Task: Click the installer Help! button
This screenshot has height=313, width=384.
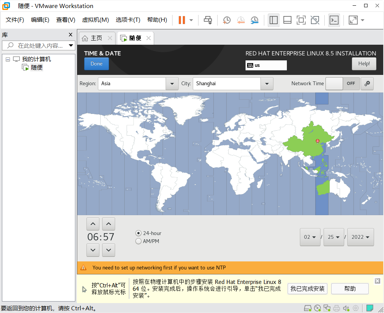Action: click(x=364, y=63)
